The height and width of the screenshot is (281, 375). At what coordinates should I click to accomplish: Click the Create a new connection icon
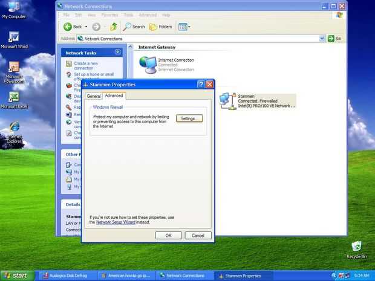[69, 63]
